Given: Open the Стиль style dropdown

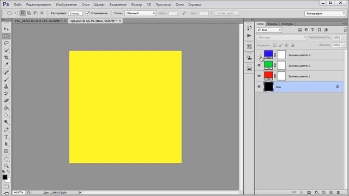Looking at the screenshot, I should coord(140,13).
